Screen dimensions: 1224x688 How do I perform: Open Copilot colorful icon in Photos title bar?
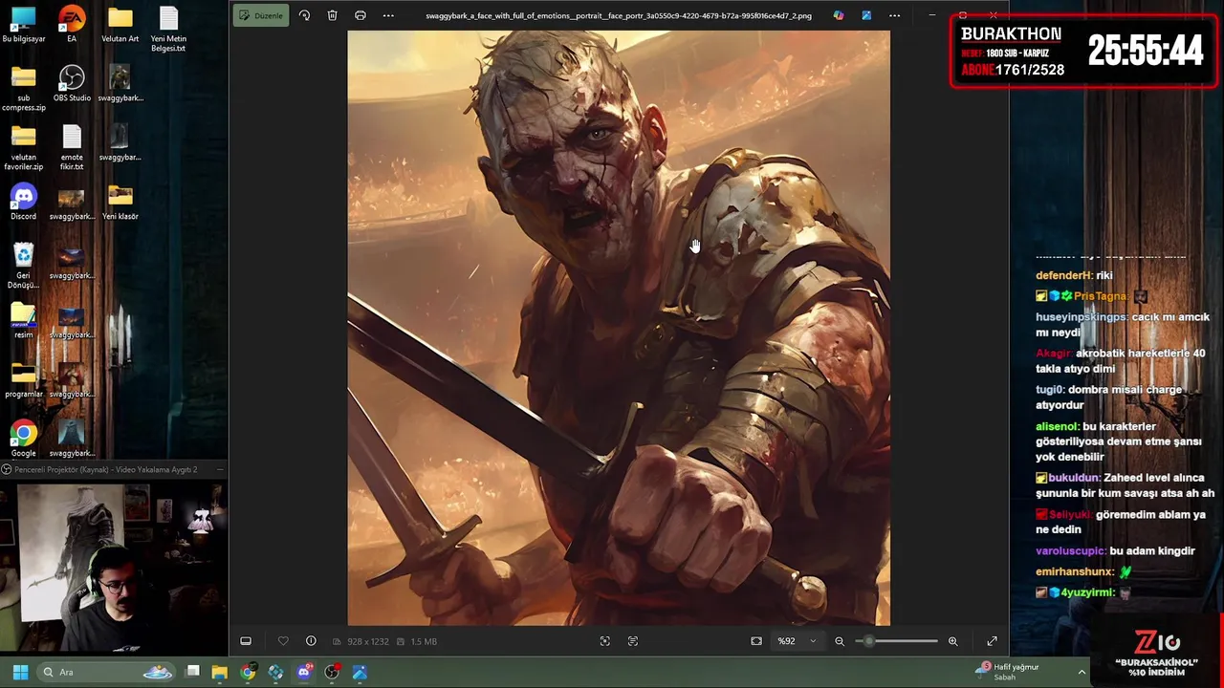coord(839,15)
